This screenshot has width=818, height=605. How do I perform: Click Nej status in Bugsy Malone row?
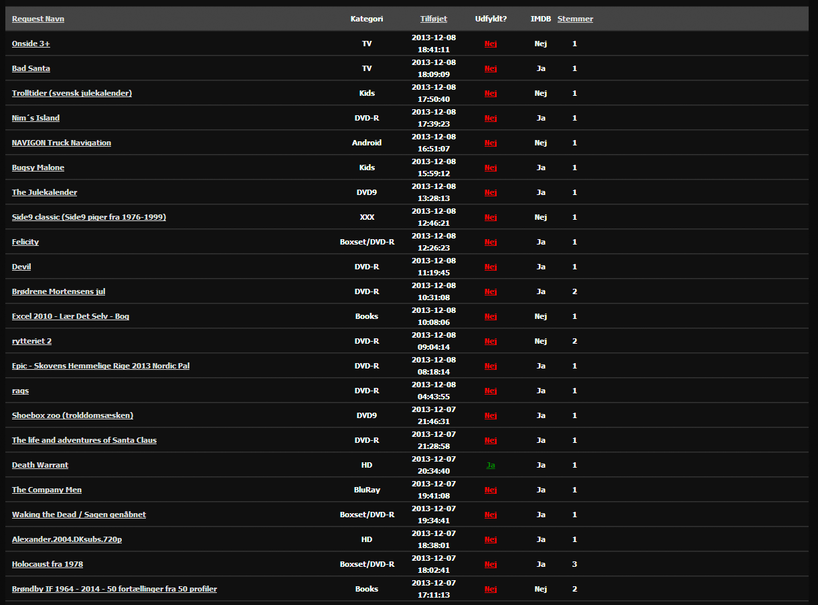tap(491, 167)
